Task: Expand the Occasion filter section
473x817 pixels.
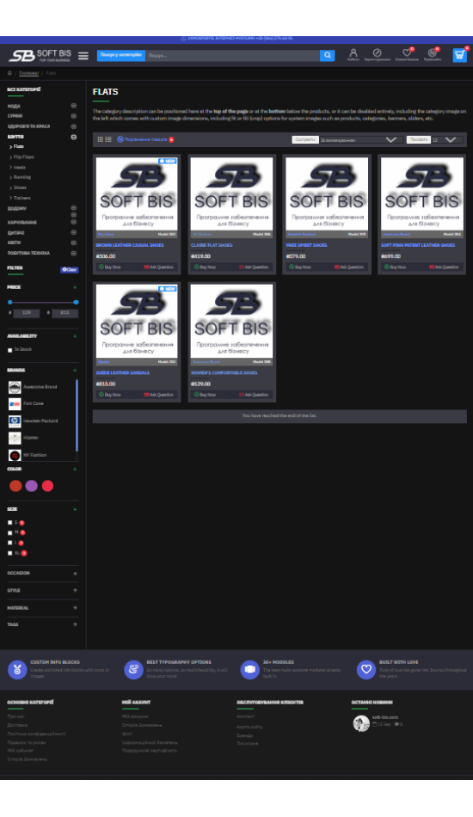Action: (x=43, y=573)
